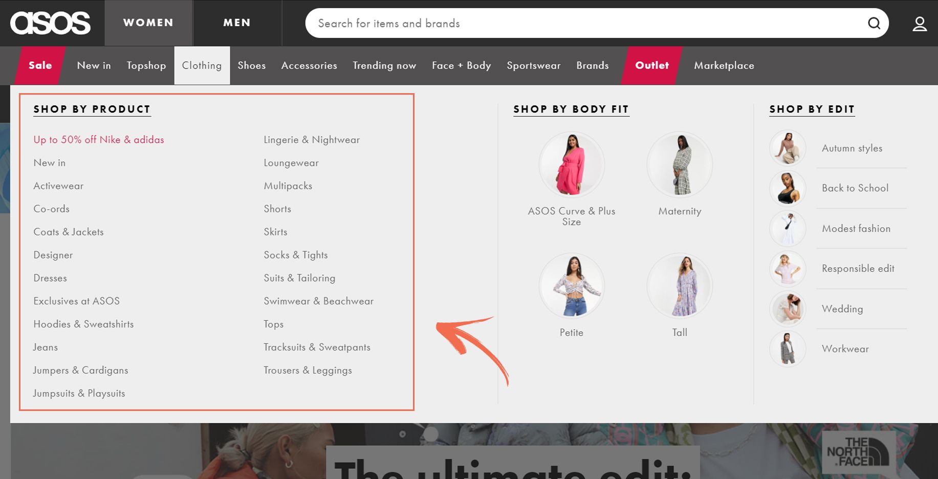
Task: Click the Autumn styles circular image
Action: click(x=788, y=148)
